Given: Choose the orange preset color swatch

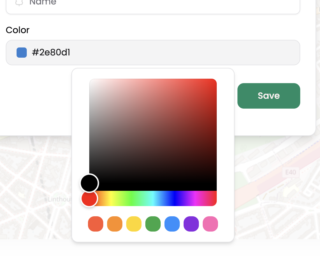Looking at the screenshot, I should pyautogui.click(x=115, y=224).
